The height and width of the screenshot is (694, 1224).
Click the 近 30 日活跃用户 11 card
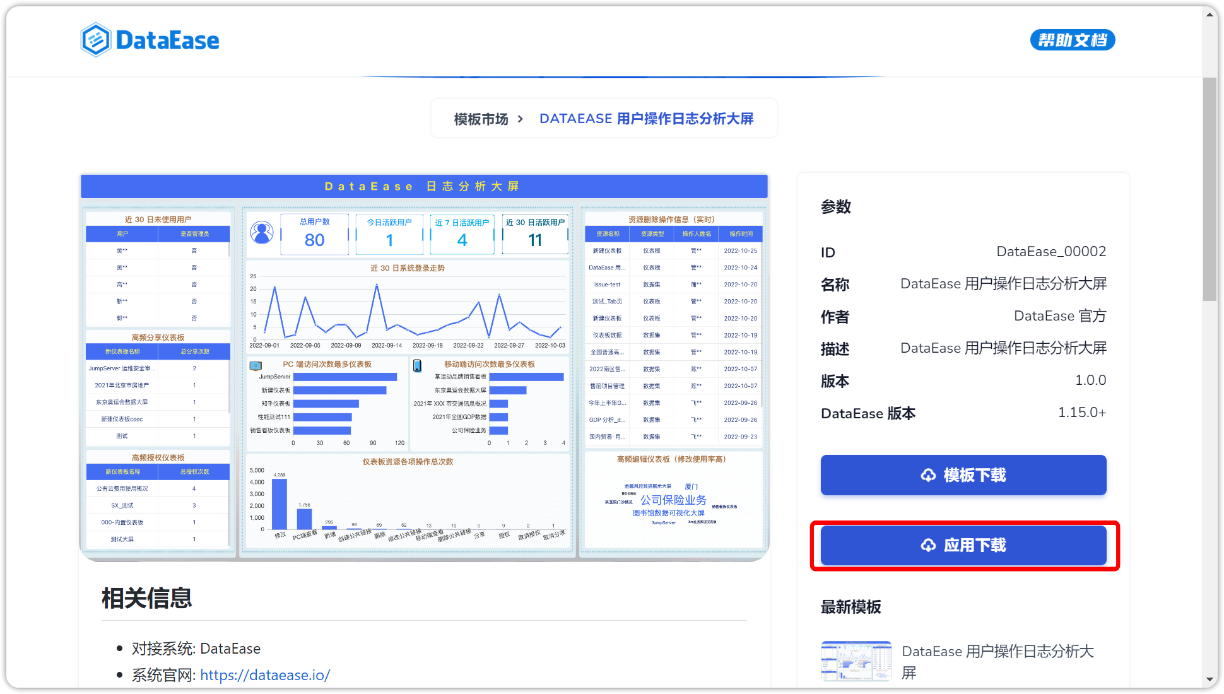[535, 234]
